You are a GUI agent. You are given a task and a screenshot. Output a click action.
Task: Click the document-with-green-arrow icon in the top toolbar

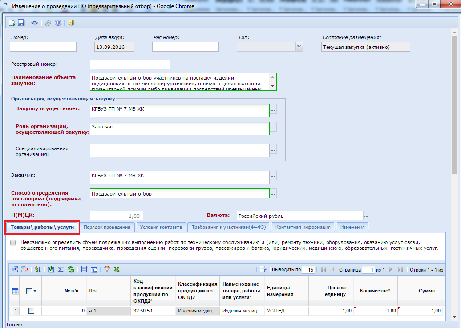click(x=12, y=23)
